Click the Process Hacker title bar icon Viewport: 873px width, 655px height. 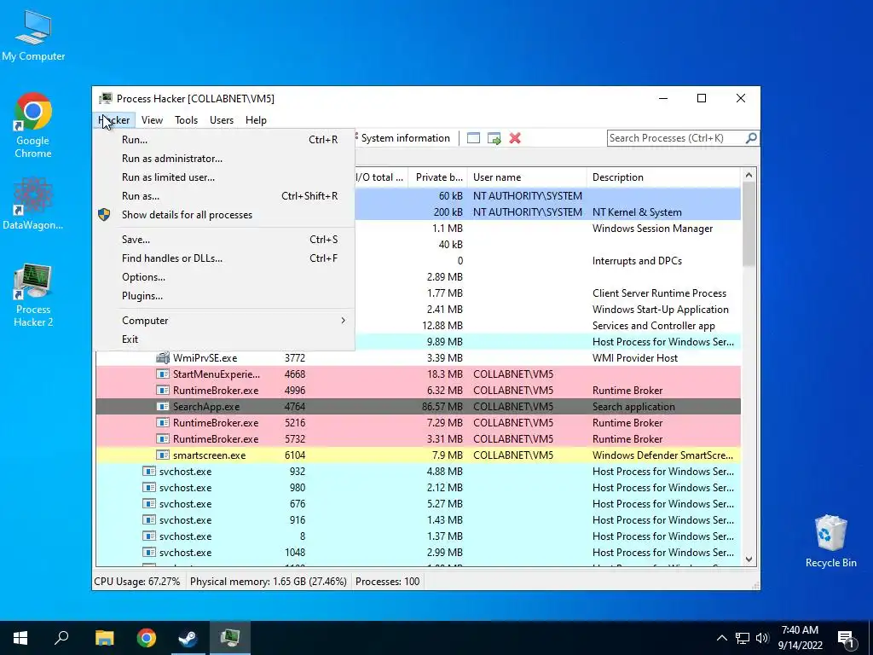[105, 99]
